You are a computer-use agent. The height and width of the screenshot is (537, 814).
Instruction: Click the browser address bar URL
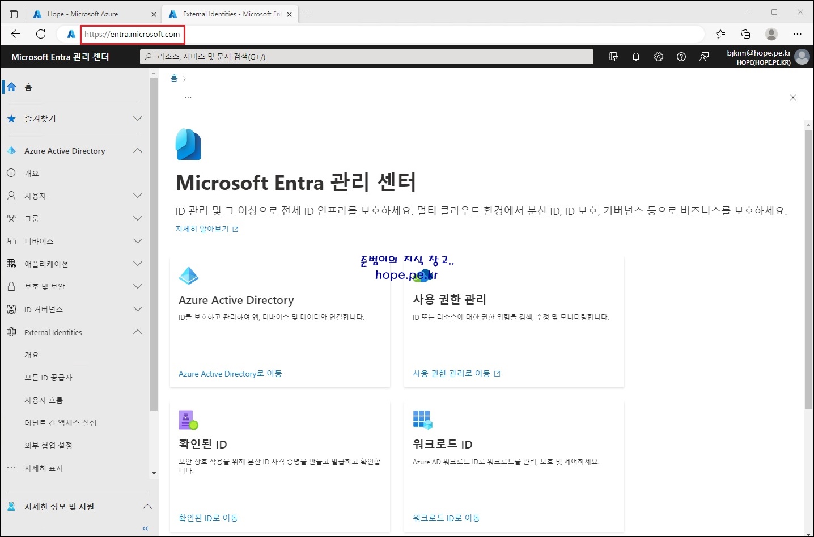133,34
